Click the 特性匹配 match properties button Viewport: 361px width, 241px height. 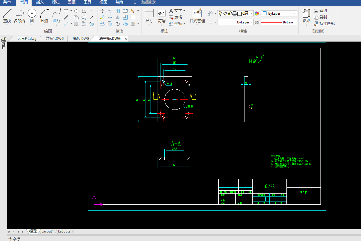pos(324,23)
